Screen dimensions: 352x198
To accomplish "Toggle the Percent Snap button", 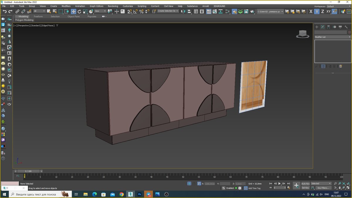I will click(141, 11).
